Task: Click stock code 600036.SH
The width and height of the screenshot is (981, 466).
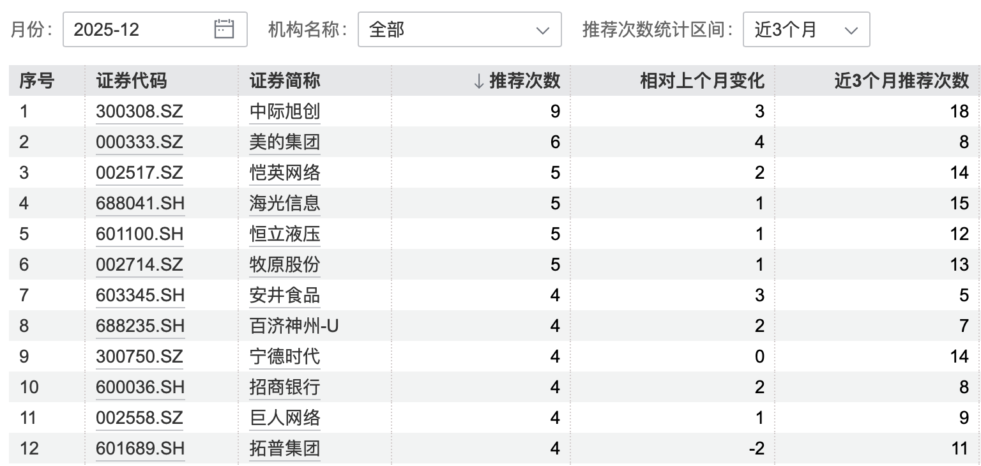Action: point(140,387)
